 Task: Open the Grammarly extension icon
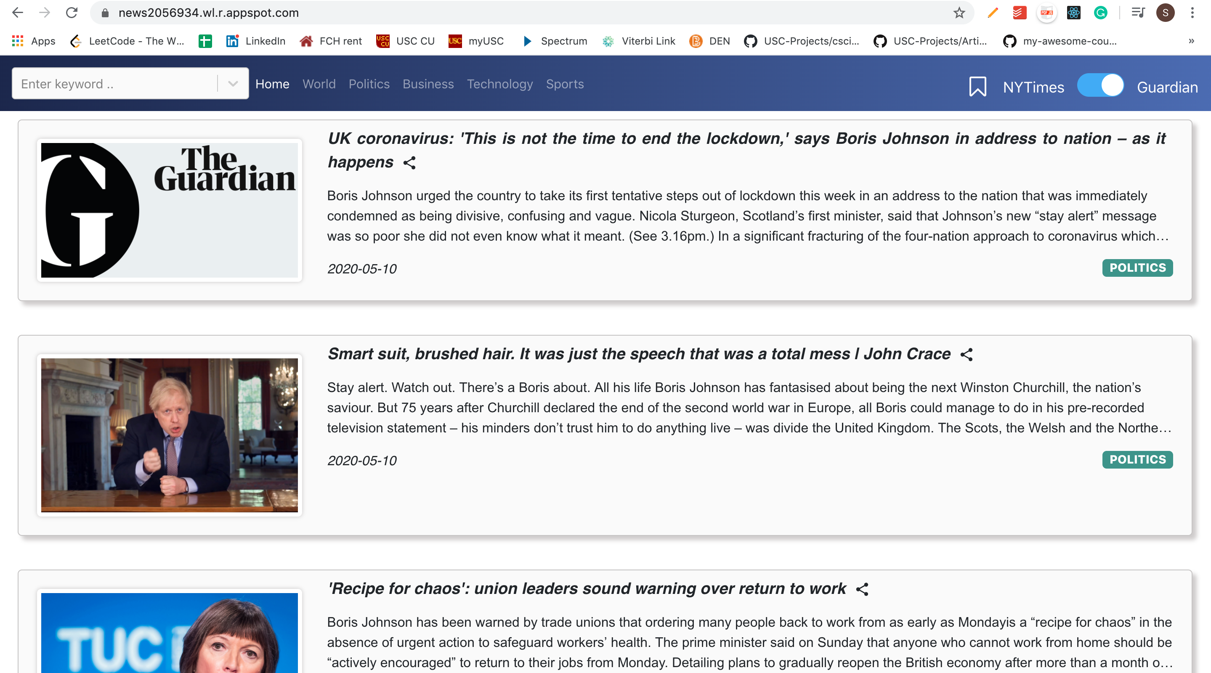[x=1100, y=13]
